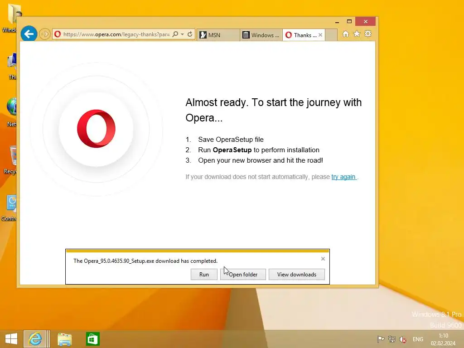Screen dimensions: 464x348
Task: Open File Explorer from taskbar
Action: (64, 339)
